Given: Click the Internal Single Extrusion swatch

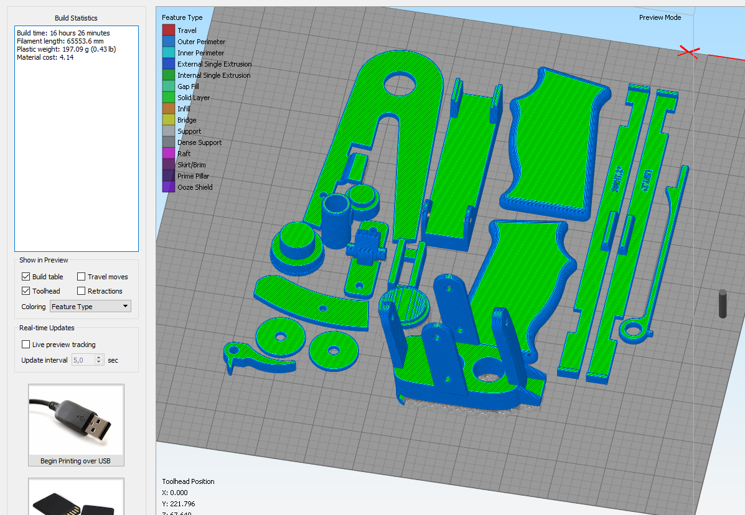Looking at the screenshot, I should [169, 75].
